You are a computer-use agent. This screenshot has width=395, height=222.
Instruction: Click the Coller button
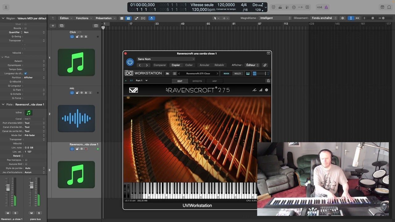coord(189,65)
